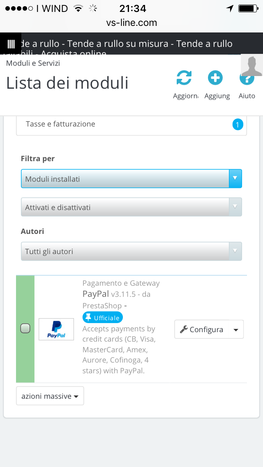Viewport: 263px width, 467px height.
Task: Open the azioni massive dropdown
Action: coord(50,396)
